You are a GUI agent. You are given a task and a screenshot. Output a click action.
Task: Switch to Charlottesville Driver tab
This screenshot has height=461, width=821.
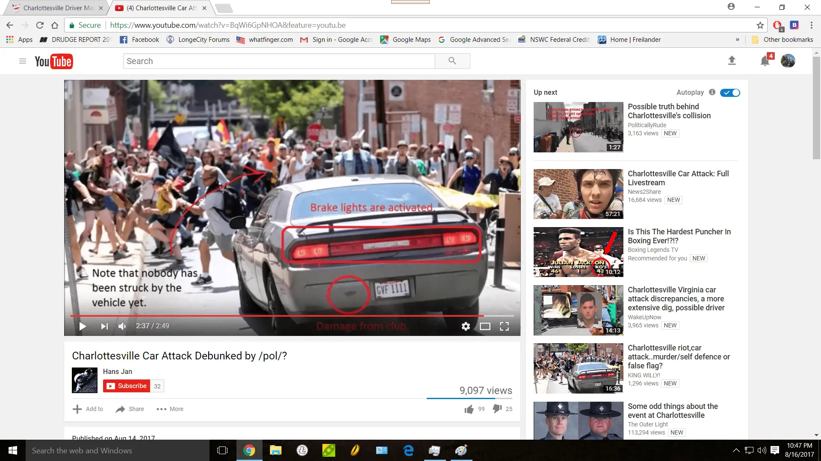[56, 8]
